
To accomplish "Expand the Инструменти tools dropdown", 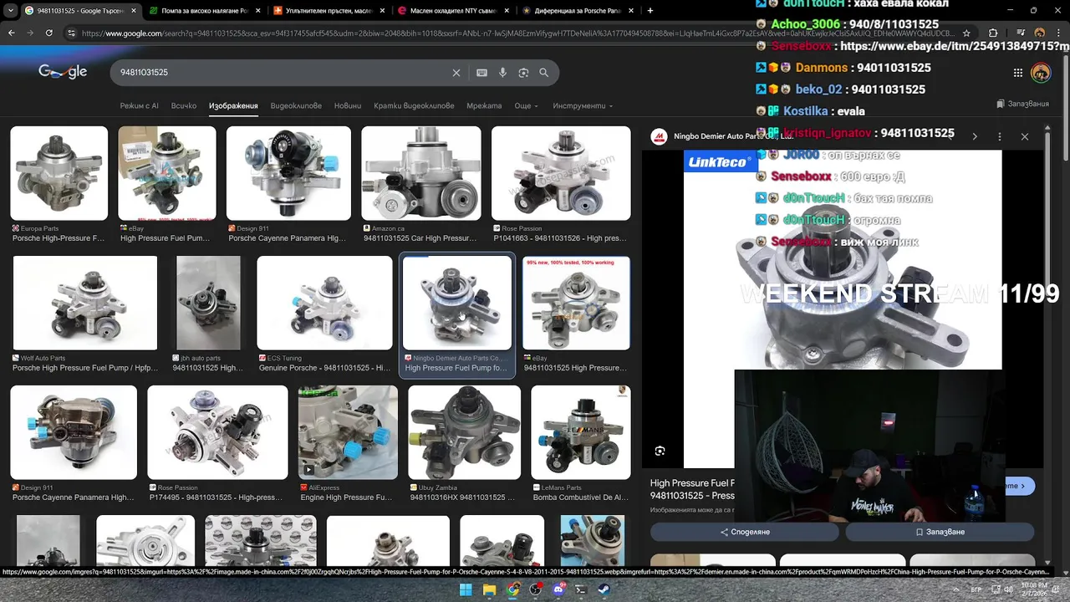I will coord(583,106).
